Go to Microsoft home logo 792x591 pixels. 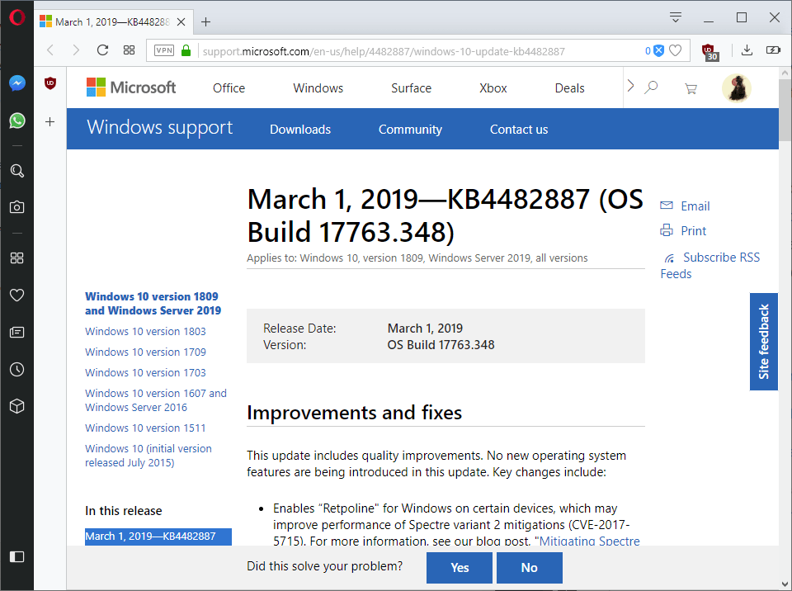131,87
